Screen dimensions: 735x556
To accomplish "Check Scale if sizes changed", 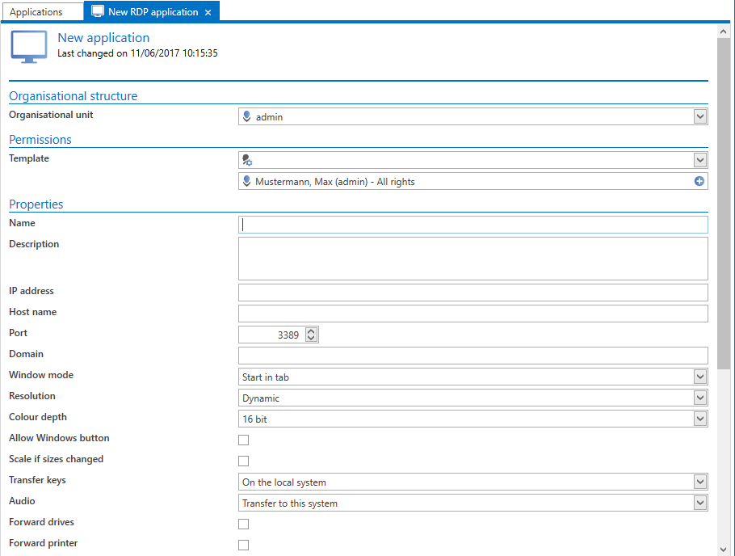I will (x=243, y=461).
